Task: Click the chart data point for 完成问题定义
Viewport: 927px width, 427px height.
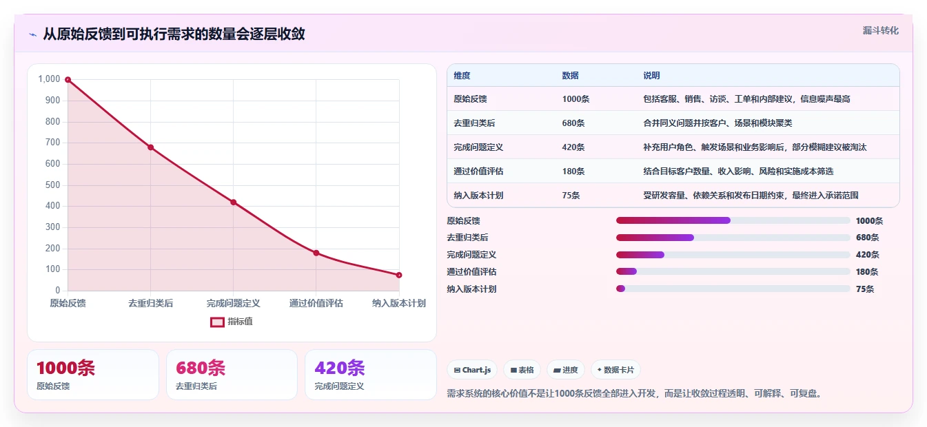Action: (x=233, y=202)
